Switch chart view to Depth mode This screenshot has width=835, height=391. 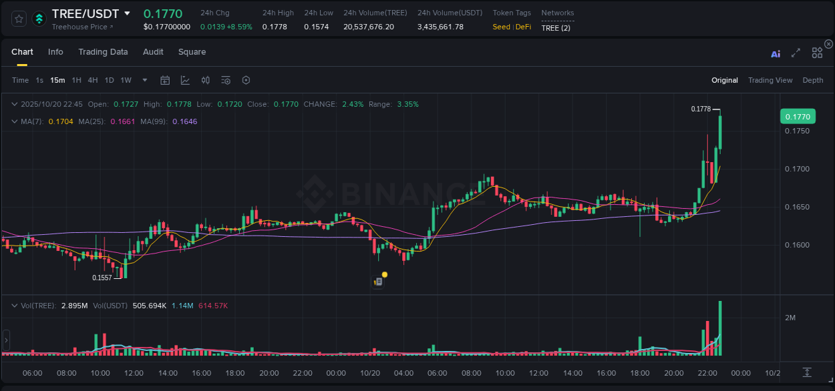click(x=812, y=80)
